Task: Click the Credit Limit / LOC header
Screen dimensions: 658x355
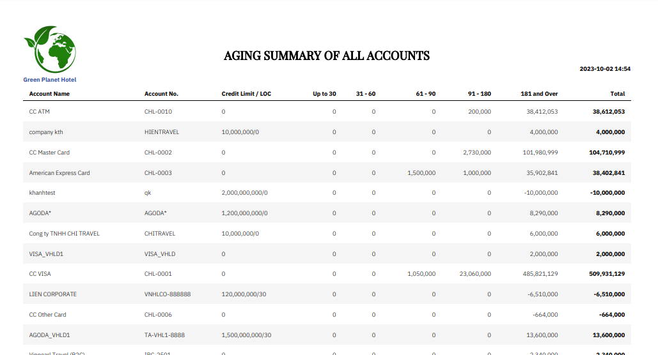Action: click(x=246, y=94)
